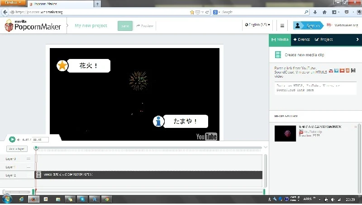Click the YouTube clip label in gallery
362x205 pixels.
[x=313, y=132]
